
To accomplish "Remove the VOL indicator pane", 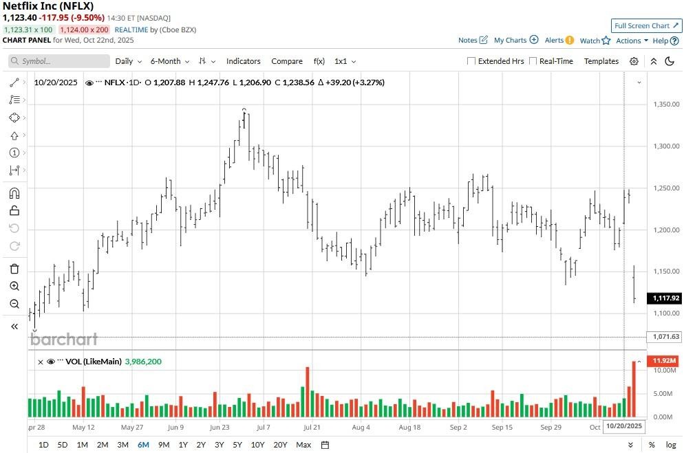I will 41,362.
